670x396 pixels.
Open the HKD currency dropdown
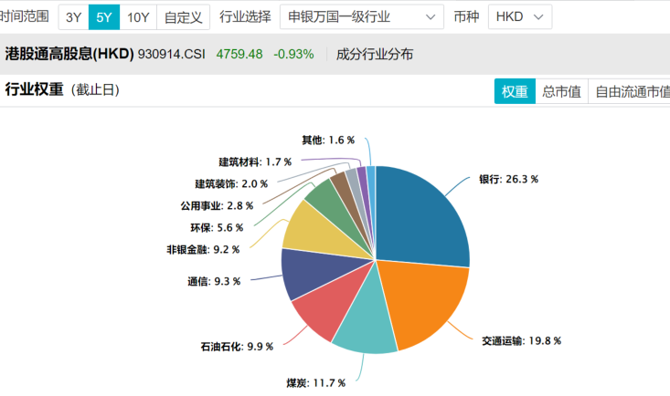tap(519, 17)
